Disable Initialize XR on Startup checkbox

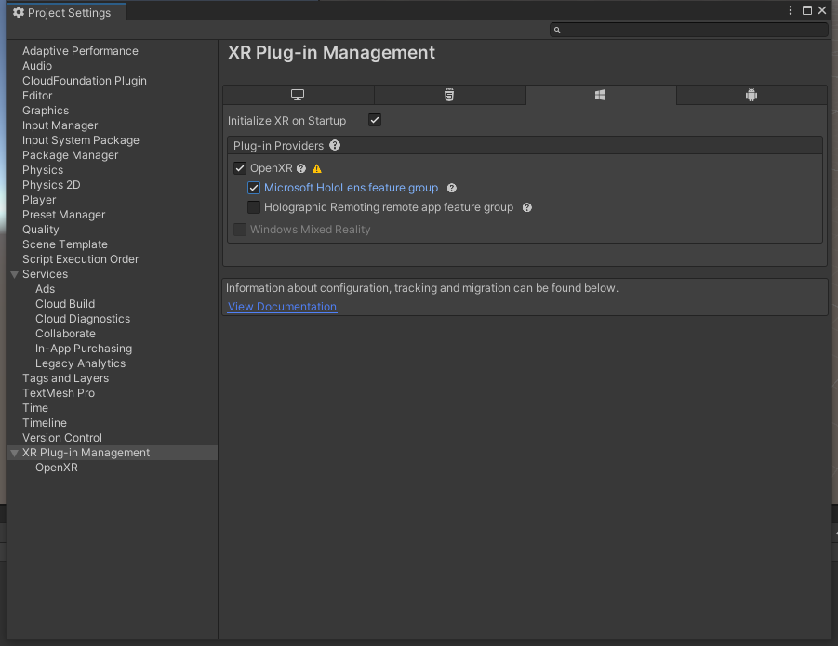click(x=375, y=120)
